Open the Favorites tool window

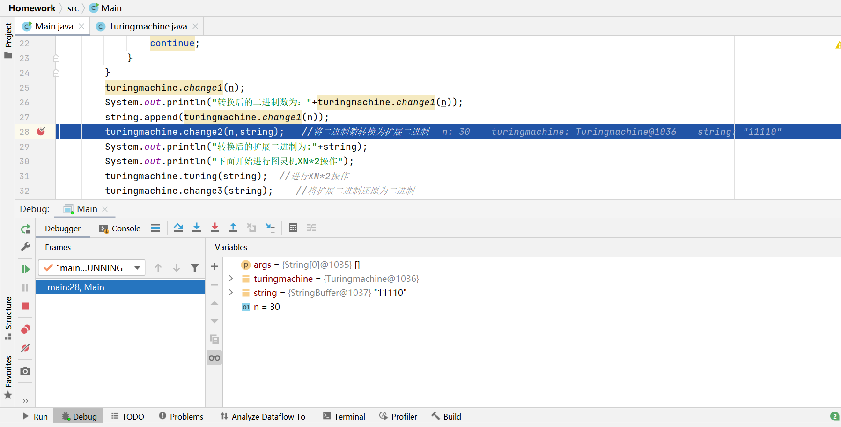[x=8, y=377]
